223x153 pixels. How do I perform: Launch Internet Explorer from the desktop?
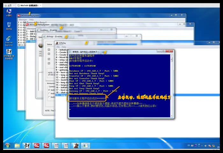point(9,40)
